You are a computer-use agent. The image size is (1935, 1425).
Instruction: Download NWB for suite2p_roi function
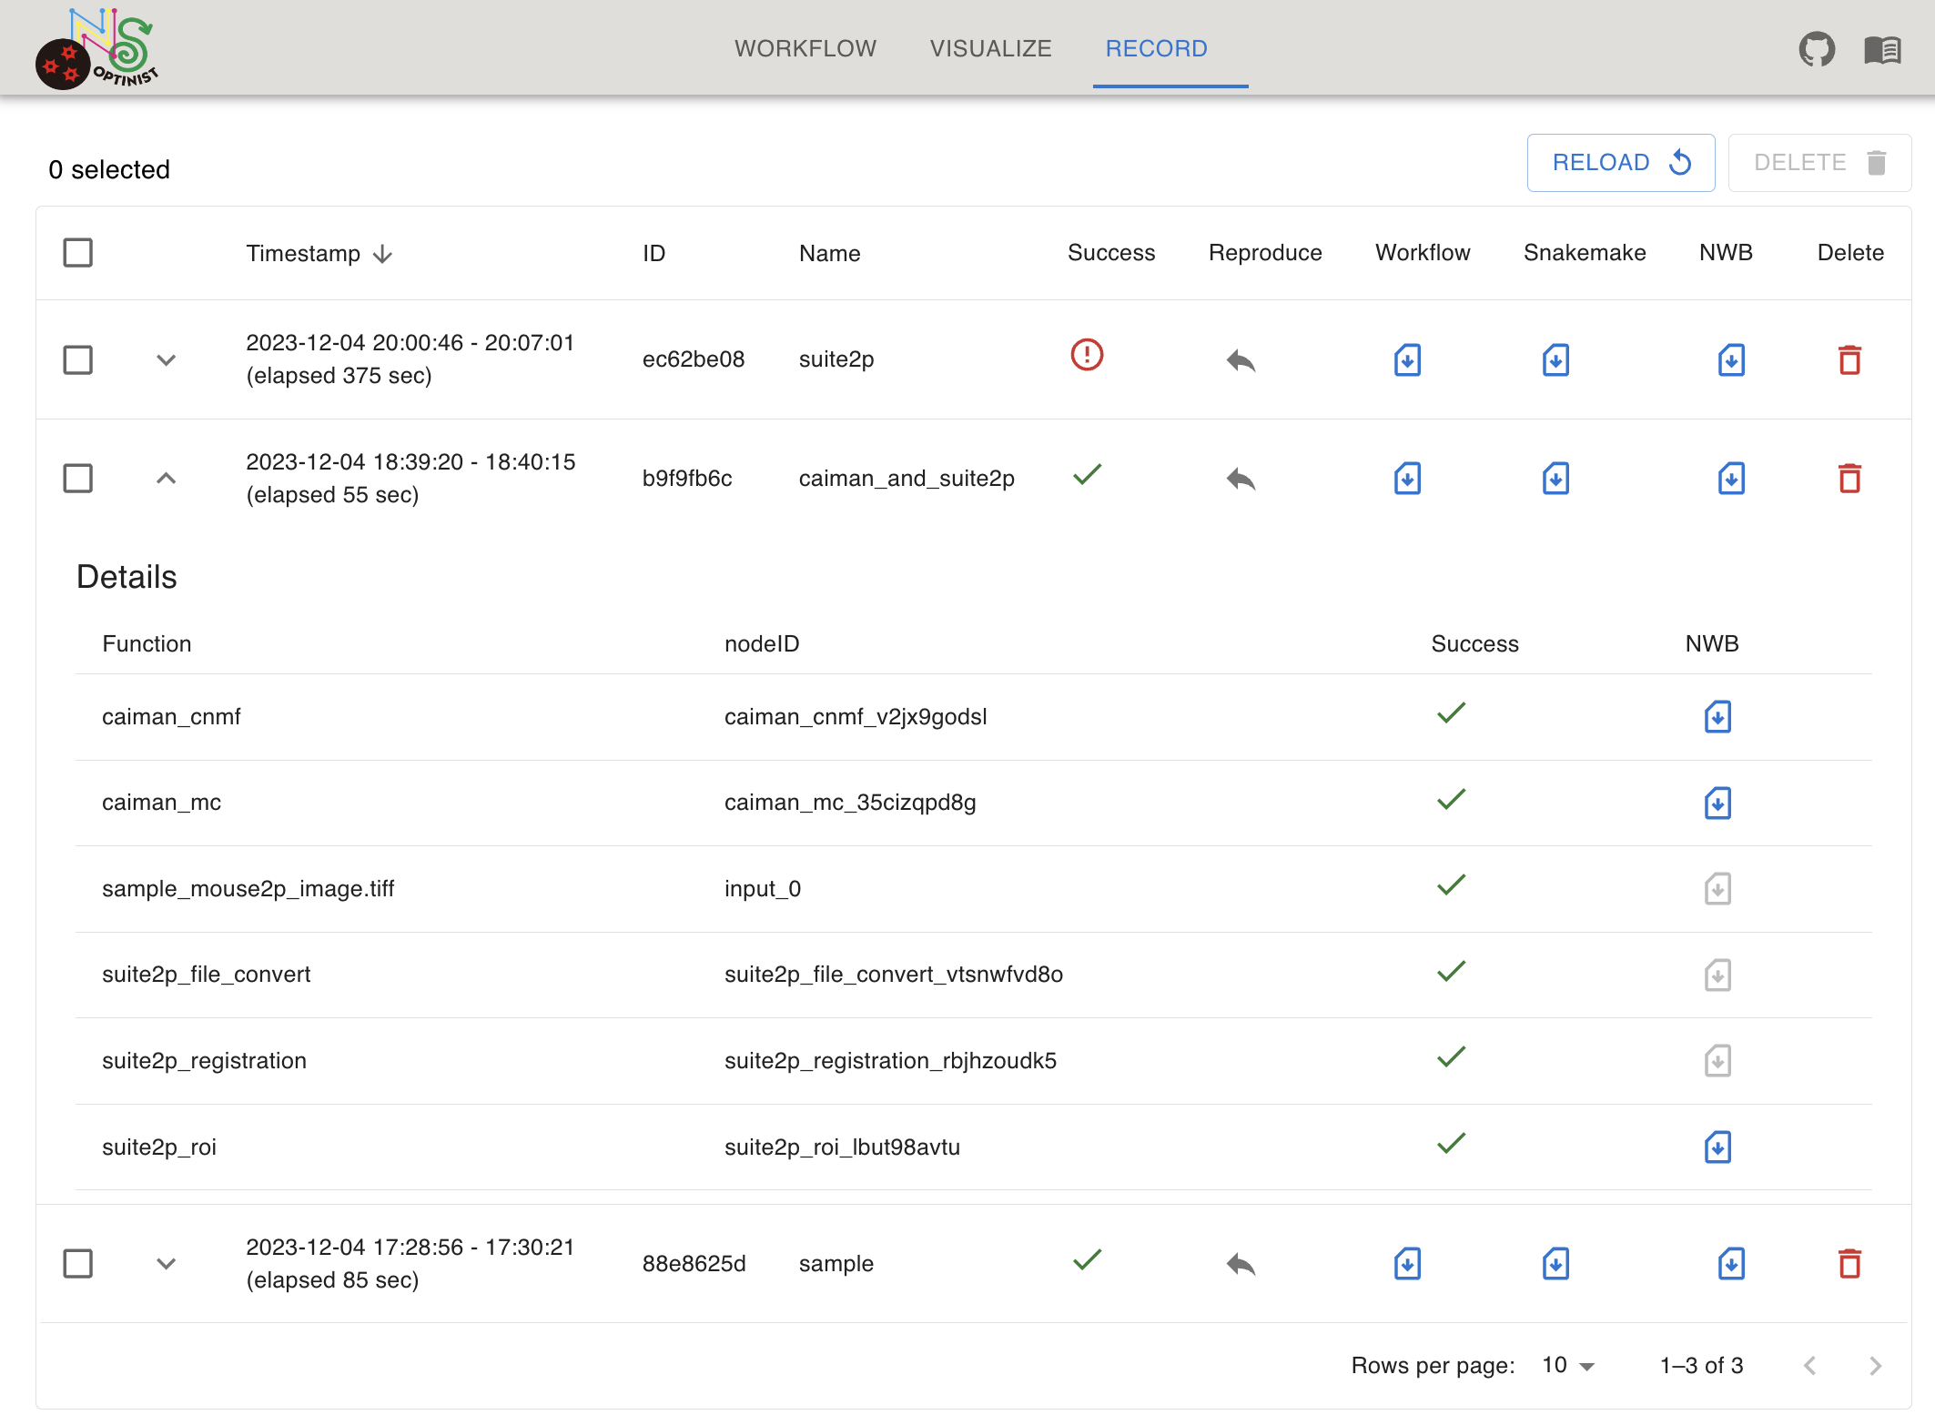[1717, 1147]
